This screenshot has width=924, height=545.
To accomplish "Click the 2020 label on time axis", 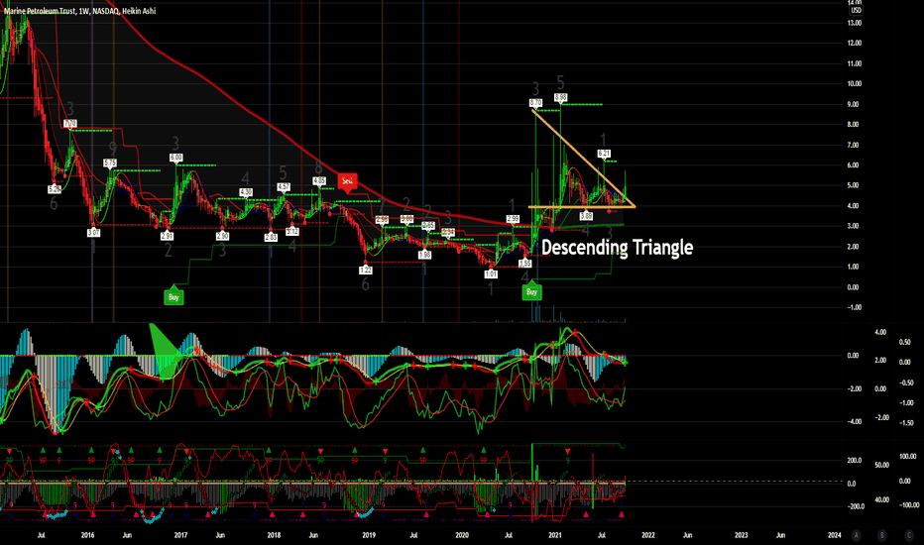I will coord(462,535).
